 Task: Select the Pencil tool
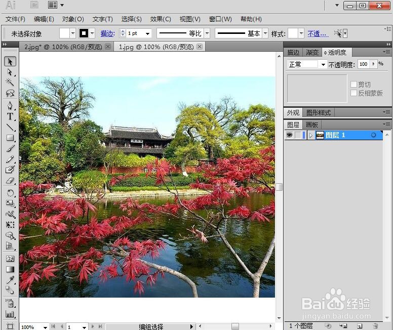pyautogui.click(x=10, y=159)
